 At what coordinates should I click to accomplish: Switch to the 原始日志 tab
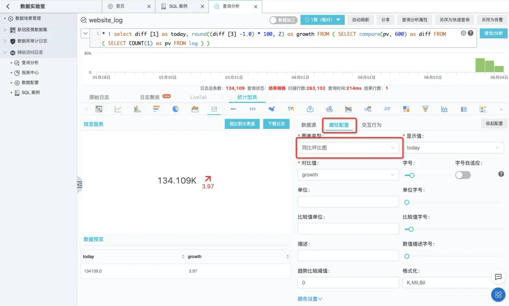tap(99, 97)
